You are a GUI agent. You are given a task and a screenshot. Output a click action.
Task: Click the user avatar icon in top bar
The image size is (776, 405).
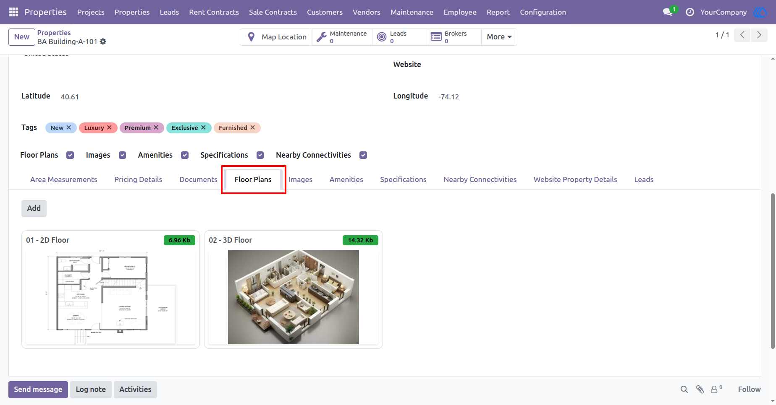click(760, 12)
